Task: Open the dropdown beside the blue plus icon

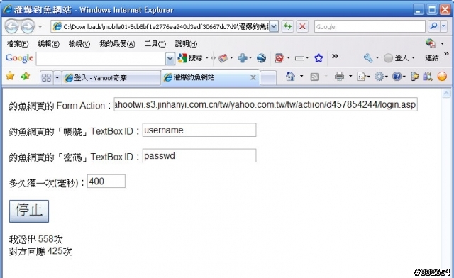Action: pyautogui.click(x=250, y=58)
